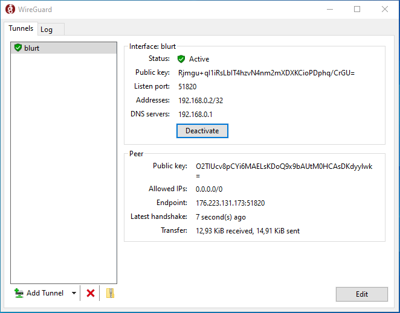This screenshot has height=313, width=400.
Task: Deactivate the blurt tunnel
Action: click(x=202, y=131)
